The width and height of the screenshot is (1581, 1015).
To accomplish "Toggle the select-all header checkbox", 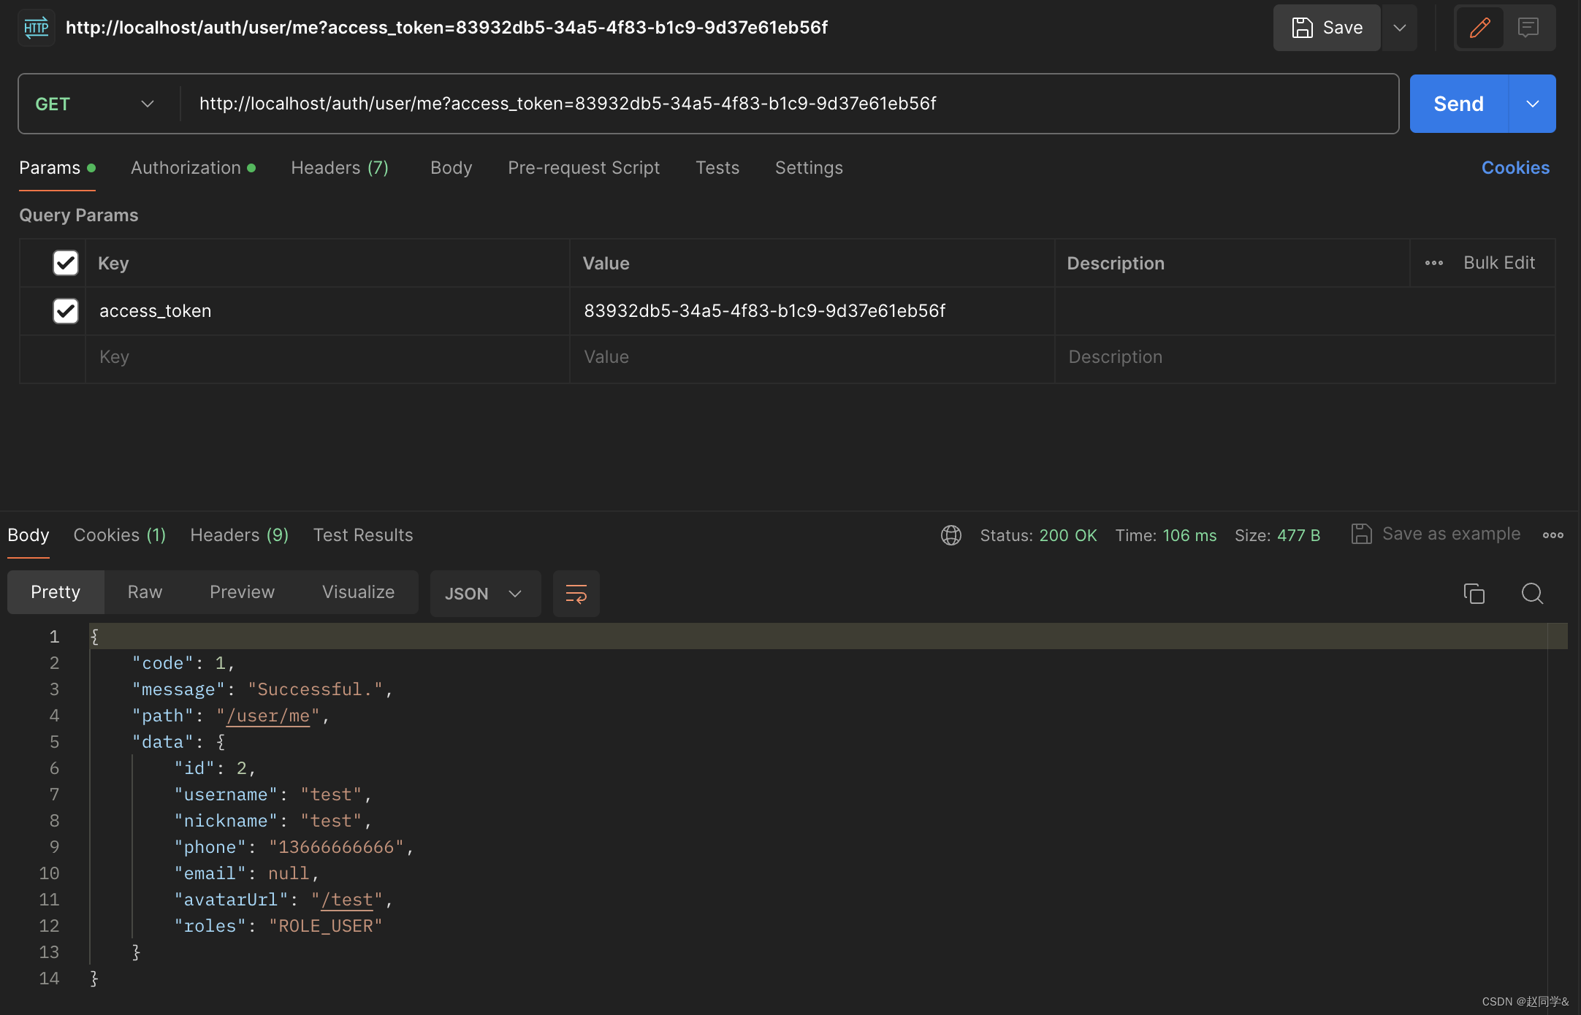I will coord(66,263).
